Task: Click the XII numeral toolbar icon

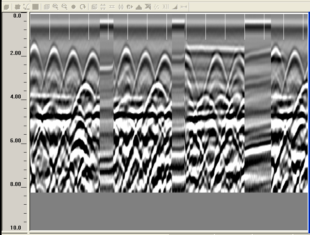Action: point(166,7)
